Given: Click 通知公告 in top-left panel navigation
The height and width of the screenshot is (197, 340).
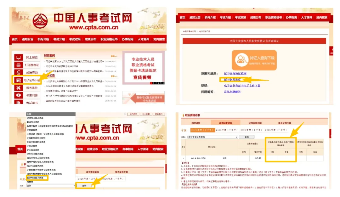Looking at the screenshot, I should 27,39.
